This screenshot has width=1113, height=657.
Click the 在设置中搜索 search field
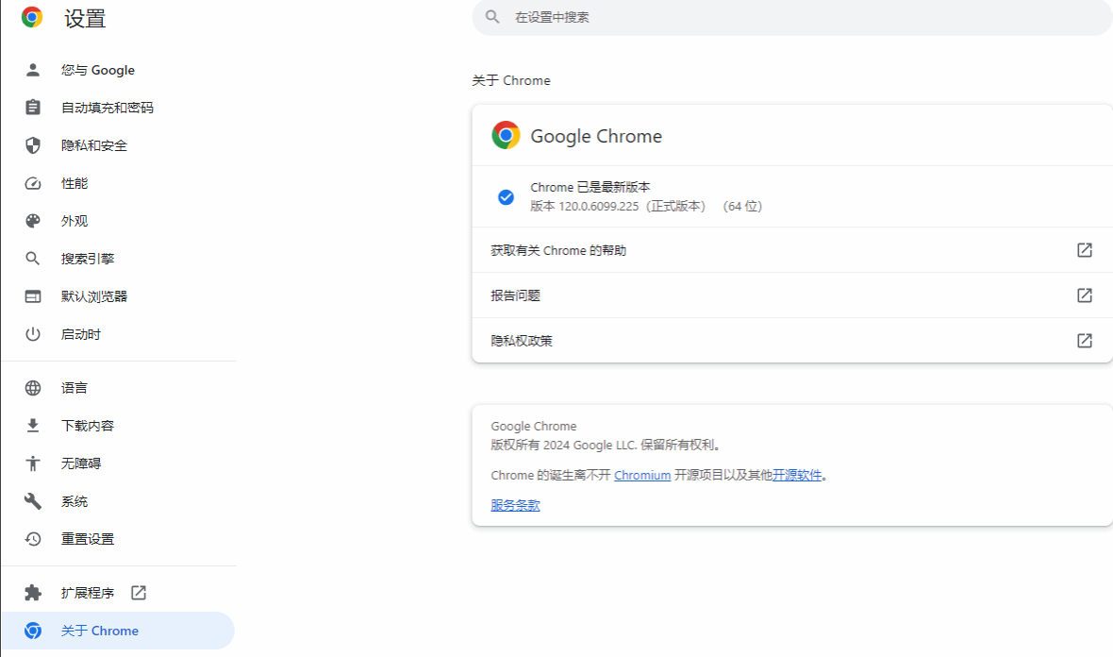click(792, 17)
